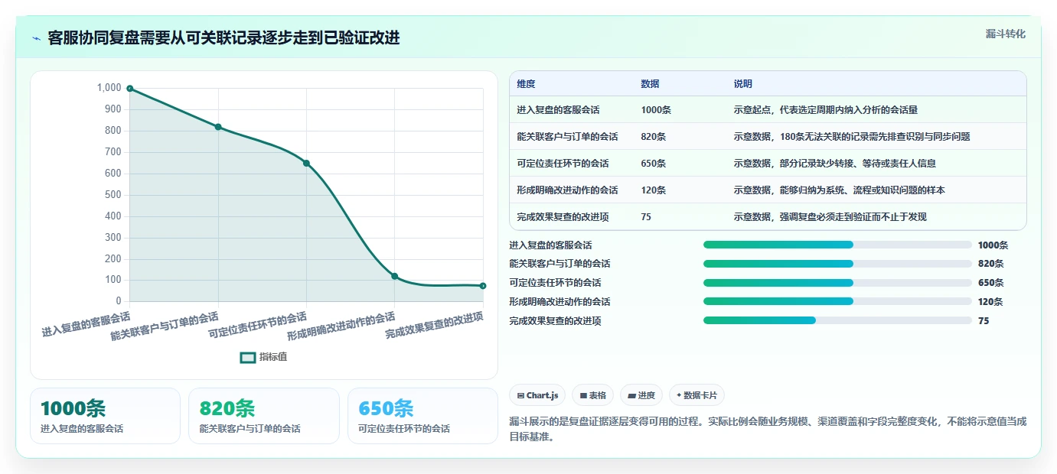Click the y-axis tick 500
1057x474 pixels.
pyautogui.click(x=113, y=195)
